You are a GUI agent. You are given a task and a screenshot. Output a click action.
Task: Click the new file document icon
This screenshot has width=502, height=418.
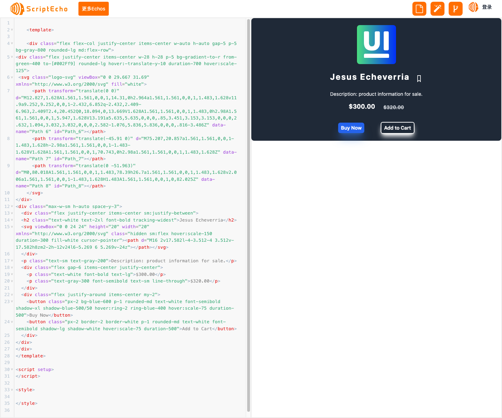point(419,9)
